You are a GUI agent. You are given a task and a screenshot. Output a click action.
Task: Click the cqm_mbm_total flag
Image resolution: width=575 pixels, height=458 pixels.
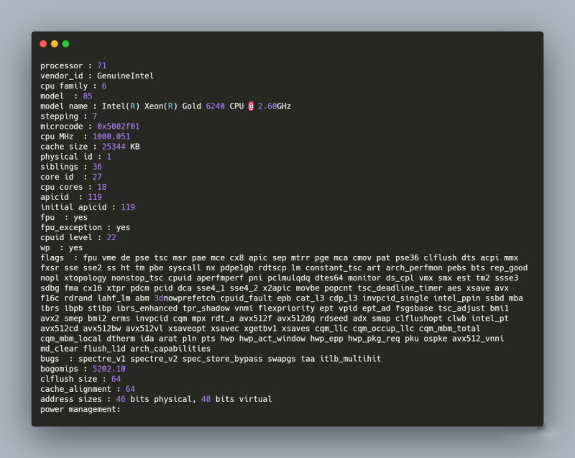[450, 329]
